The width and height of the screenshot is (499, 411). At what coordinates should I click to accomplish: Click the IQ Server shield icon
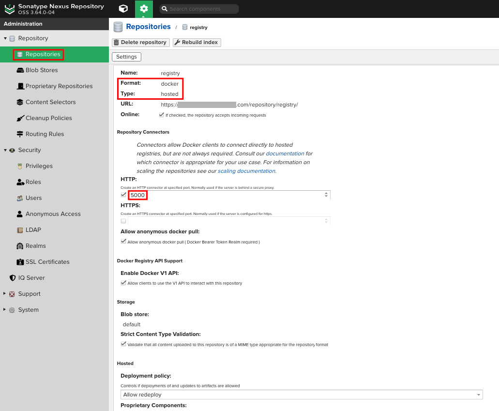point(13,278)
